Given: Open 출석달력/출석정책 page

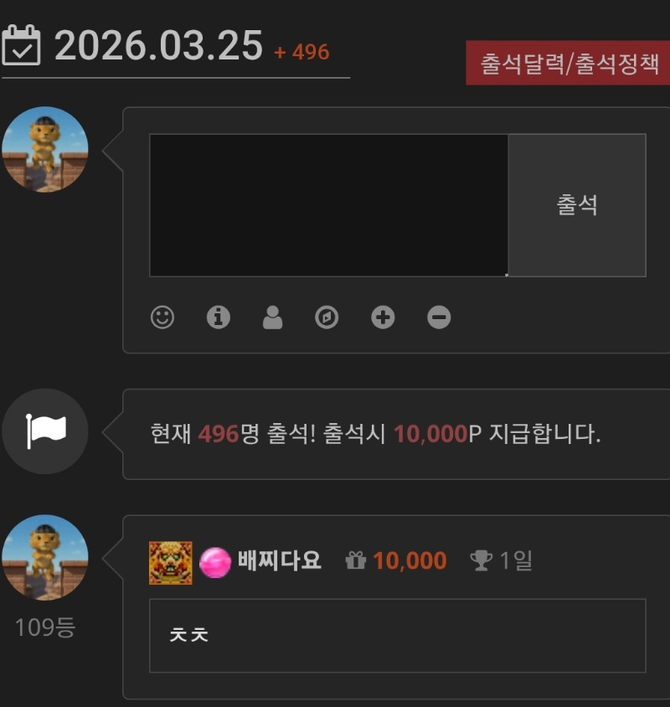Looking at the screenshot, I should (x=568, y=63).
